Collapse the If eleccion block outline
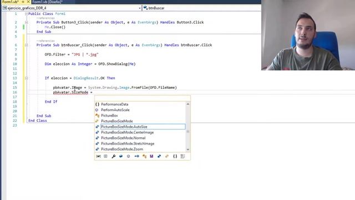355x200 pixels. point(26,78)
